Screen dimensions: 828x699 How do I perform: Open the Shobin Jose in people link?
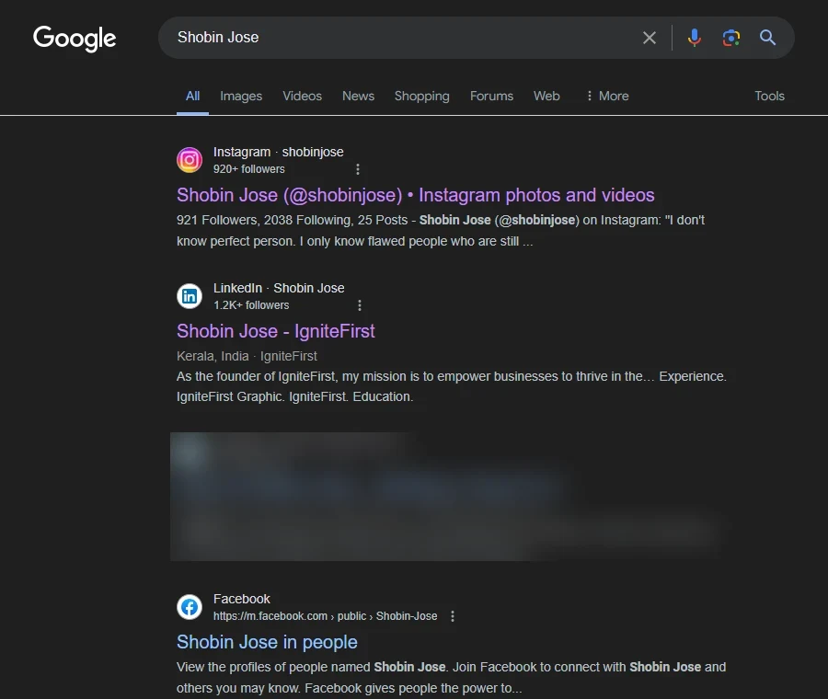point(267,643)
